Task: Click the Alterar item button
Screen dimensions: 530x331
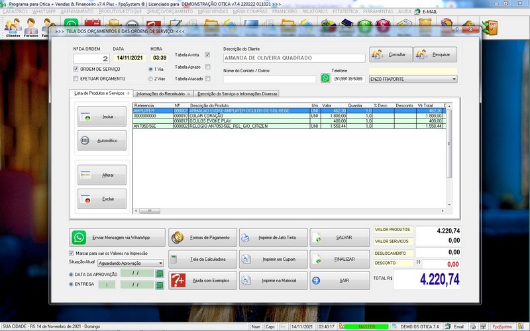Action: click(102, 175)
